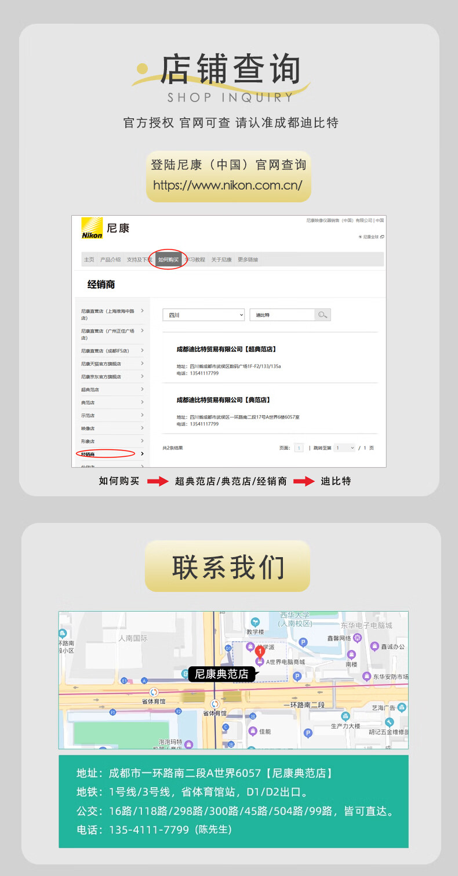Click the 成都迪比特贸易有限公司【超典范店】 result title

[x=226, y=349]
